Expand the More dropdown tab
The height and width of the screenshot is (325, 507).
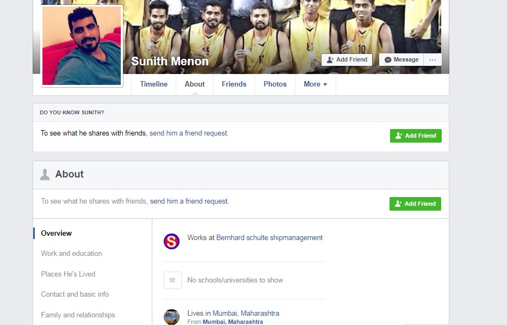(315, 84)
